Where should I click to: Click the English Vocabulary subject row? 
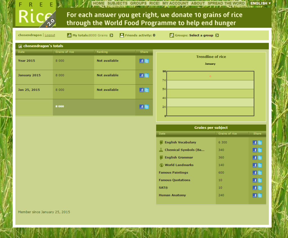211,142
